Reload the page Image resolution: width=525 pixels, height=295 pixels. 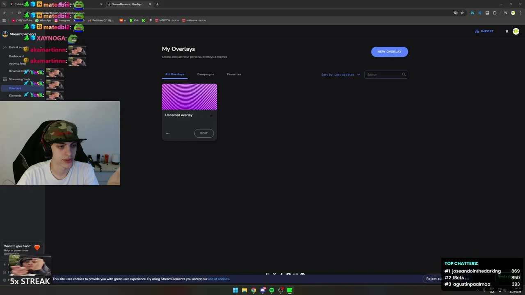click(19, 13)
